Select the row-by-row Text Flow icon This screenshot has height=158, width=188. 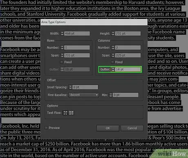65,113
